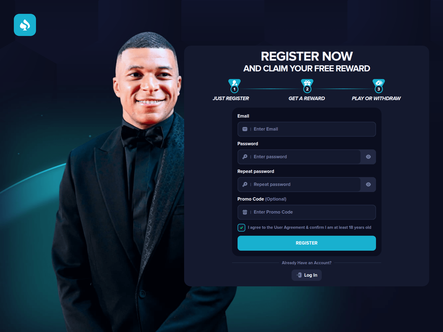Click the envelope icon in Email field
The height and width of the screenshot is (332, 443).
245,129
